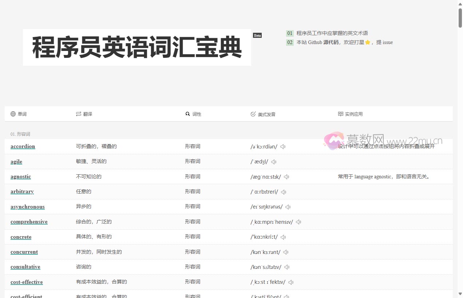Expand the concurrent word entry
The image size is (463, 298).
tap(24, 252)
